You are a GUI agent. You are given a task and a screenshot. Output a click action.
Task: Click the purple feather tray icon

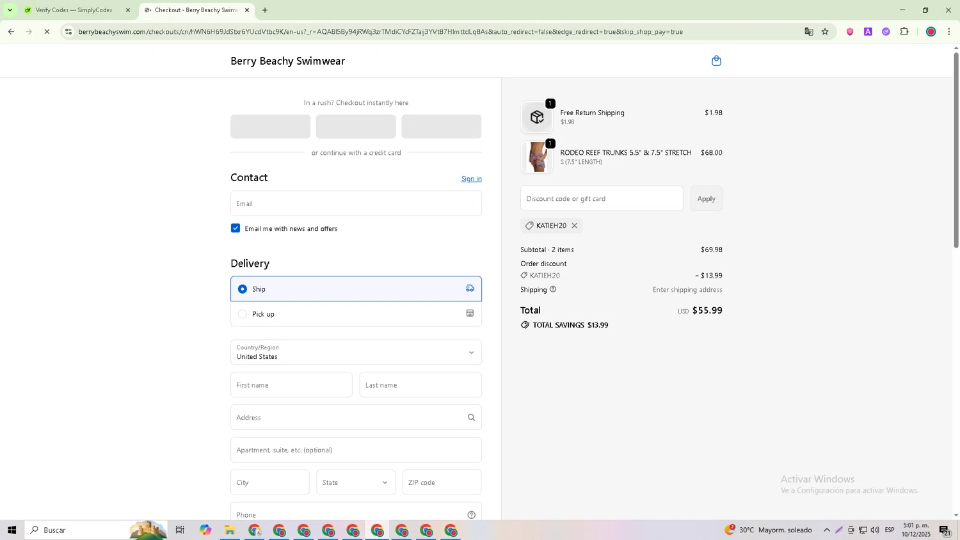tap(839, 530)
